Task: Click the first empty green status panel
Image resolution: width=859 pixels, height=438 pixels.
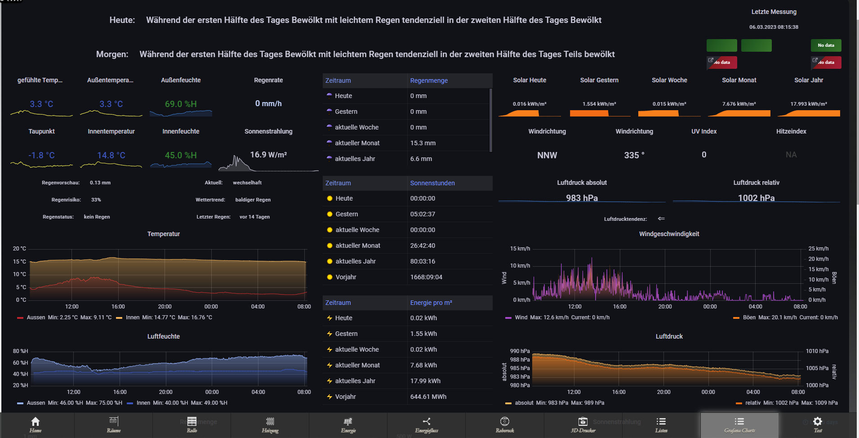Action: click(x=722, y=45)
